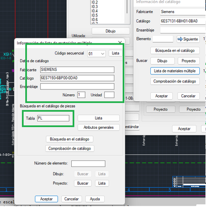Screen dimensions: 206x207
Task: Select I0.3 in the address list
Action: (x=94, y=7)
